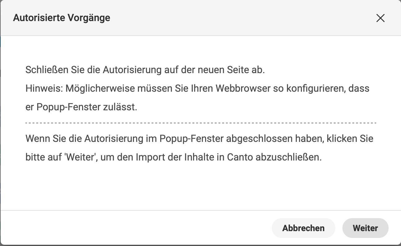Click the text er Popup-Fenster zulässt
The width and height of the screenshot is (401, 246).
[x=81, y=107]
